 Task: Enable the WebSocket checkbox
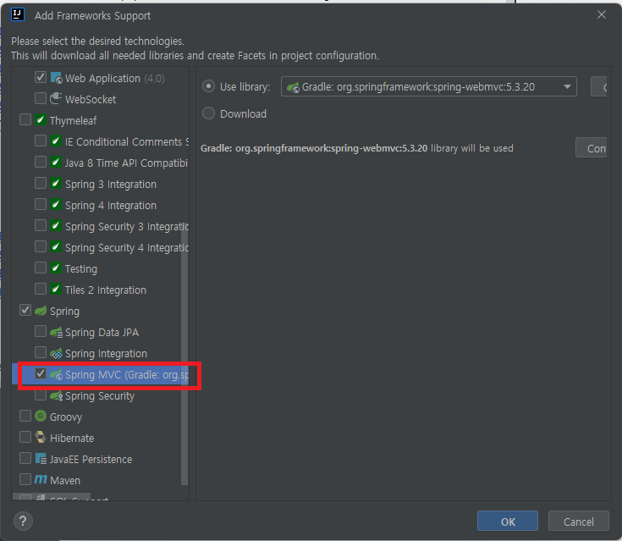click(x=41, y=98)
